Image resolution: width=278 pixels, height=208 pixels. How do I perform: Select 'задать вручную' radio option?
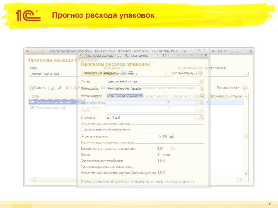83,136
